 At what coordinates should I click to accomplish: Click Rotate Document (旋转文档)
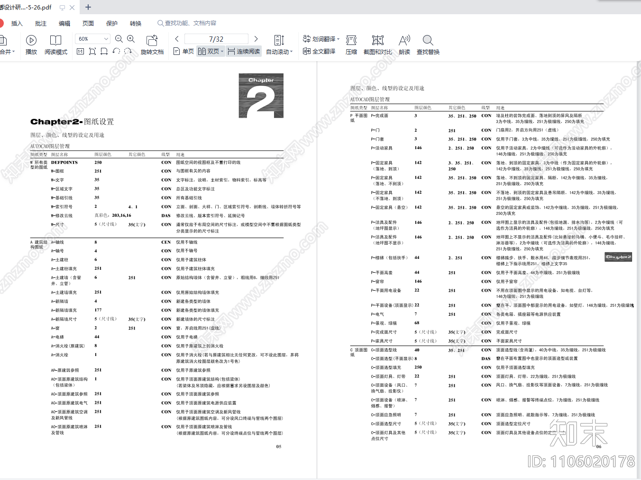[152, 45]
